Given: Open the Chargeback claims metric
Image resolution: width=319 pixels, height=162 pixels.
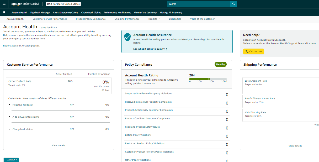Looking at the screenshot, I should point(23,129).
